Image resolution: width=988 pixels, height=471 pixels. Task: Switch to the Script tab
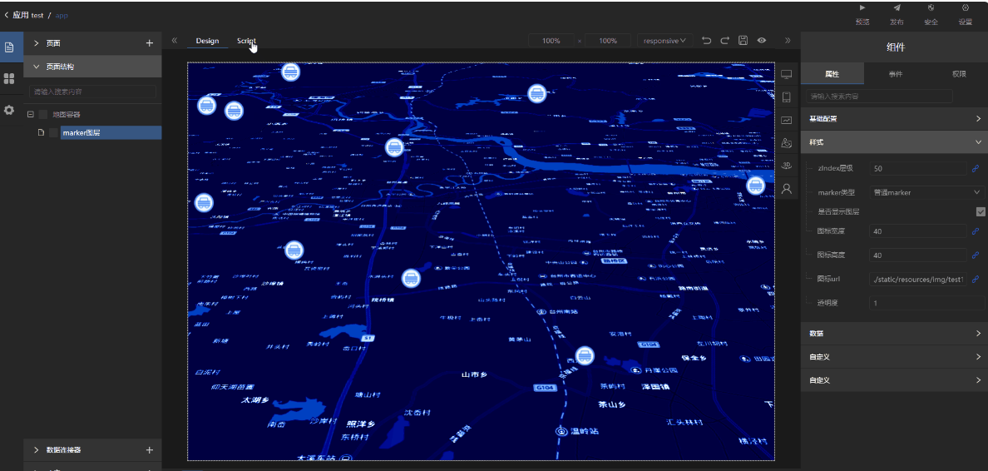(246, 41)
